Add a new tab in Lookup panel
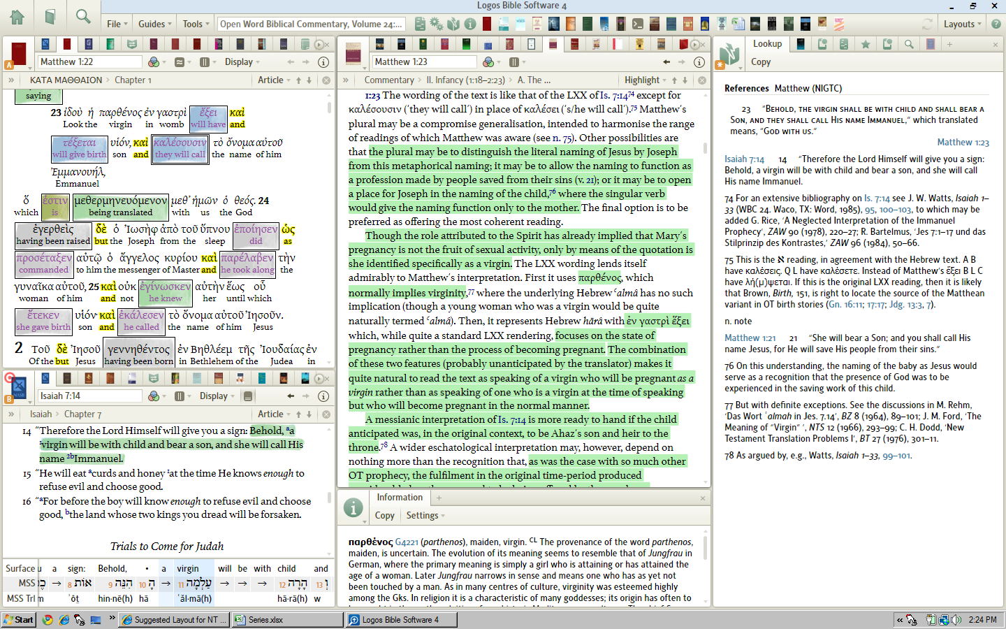Image resolution: width=1006 pixels, height=629 pixels. pyautogui.click(x=949, y=44)
